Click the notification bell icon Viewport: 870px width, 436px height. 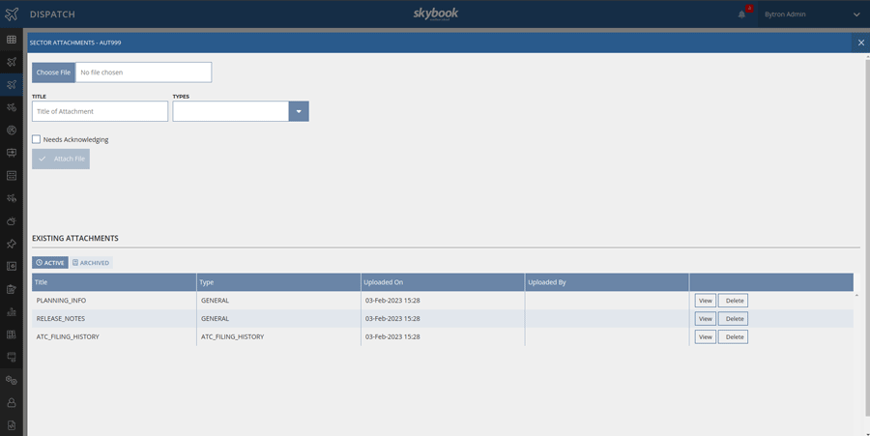(x=742, y=15)
